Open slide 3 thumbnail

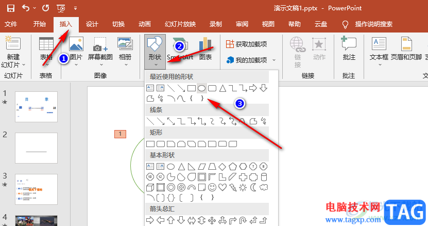point(36,189)
